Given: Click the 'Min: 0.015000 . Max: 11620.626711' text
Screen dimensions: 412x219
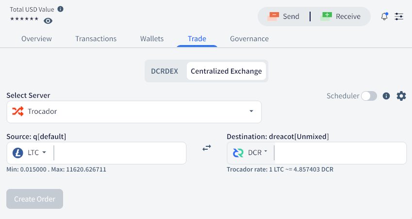Looking at the screenshot, I should (x=56, y=170).
